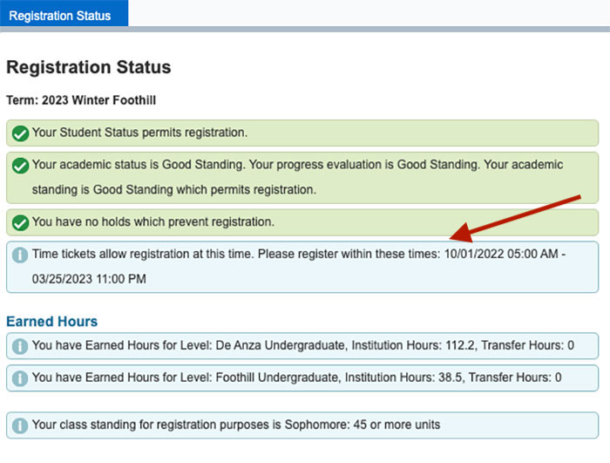Click the Earned Hours section heading
This screenshot has height=463, width=610.
[51, 322]
